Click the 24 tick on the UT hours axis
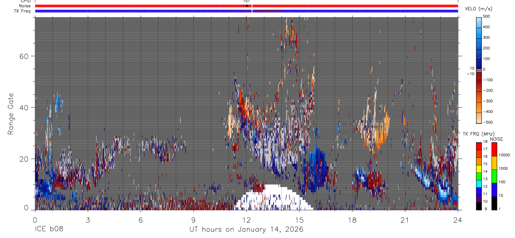This screenshot has height=238, width=515. [458, 220]
